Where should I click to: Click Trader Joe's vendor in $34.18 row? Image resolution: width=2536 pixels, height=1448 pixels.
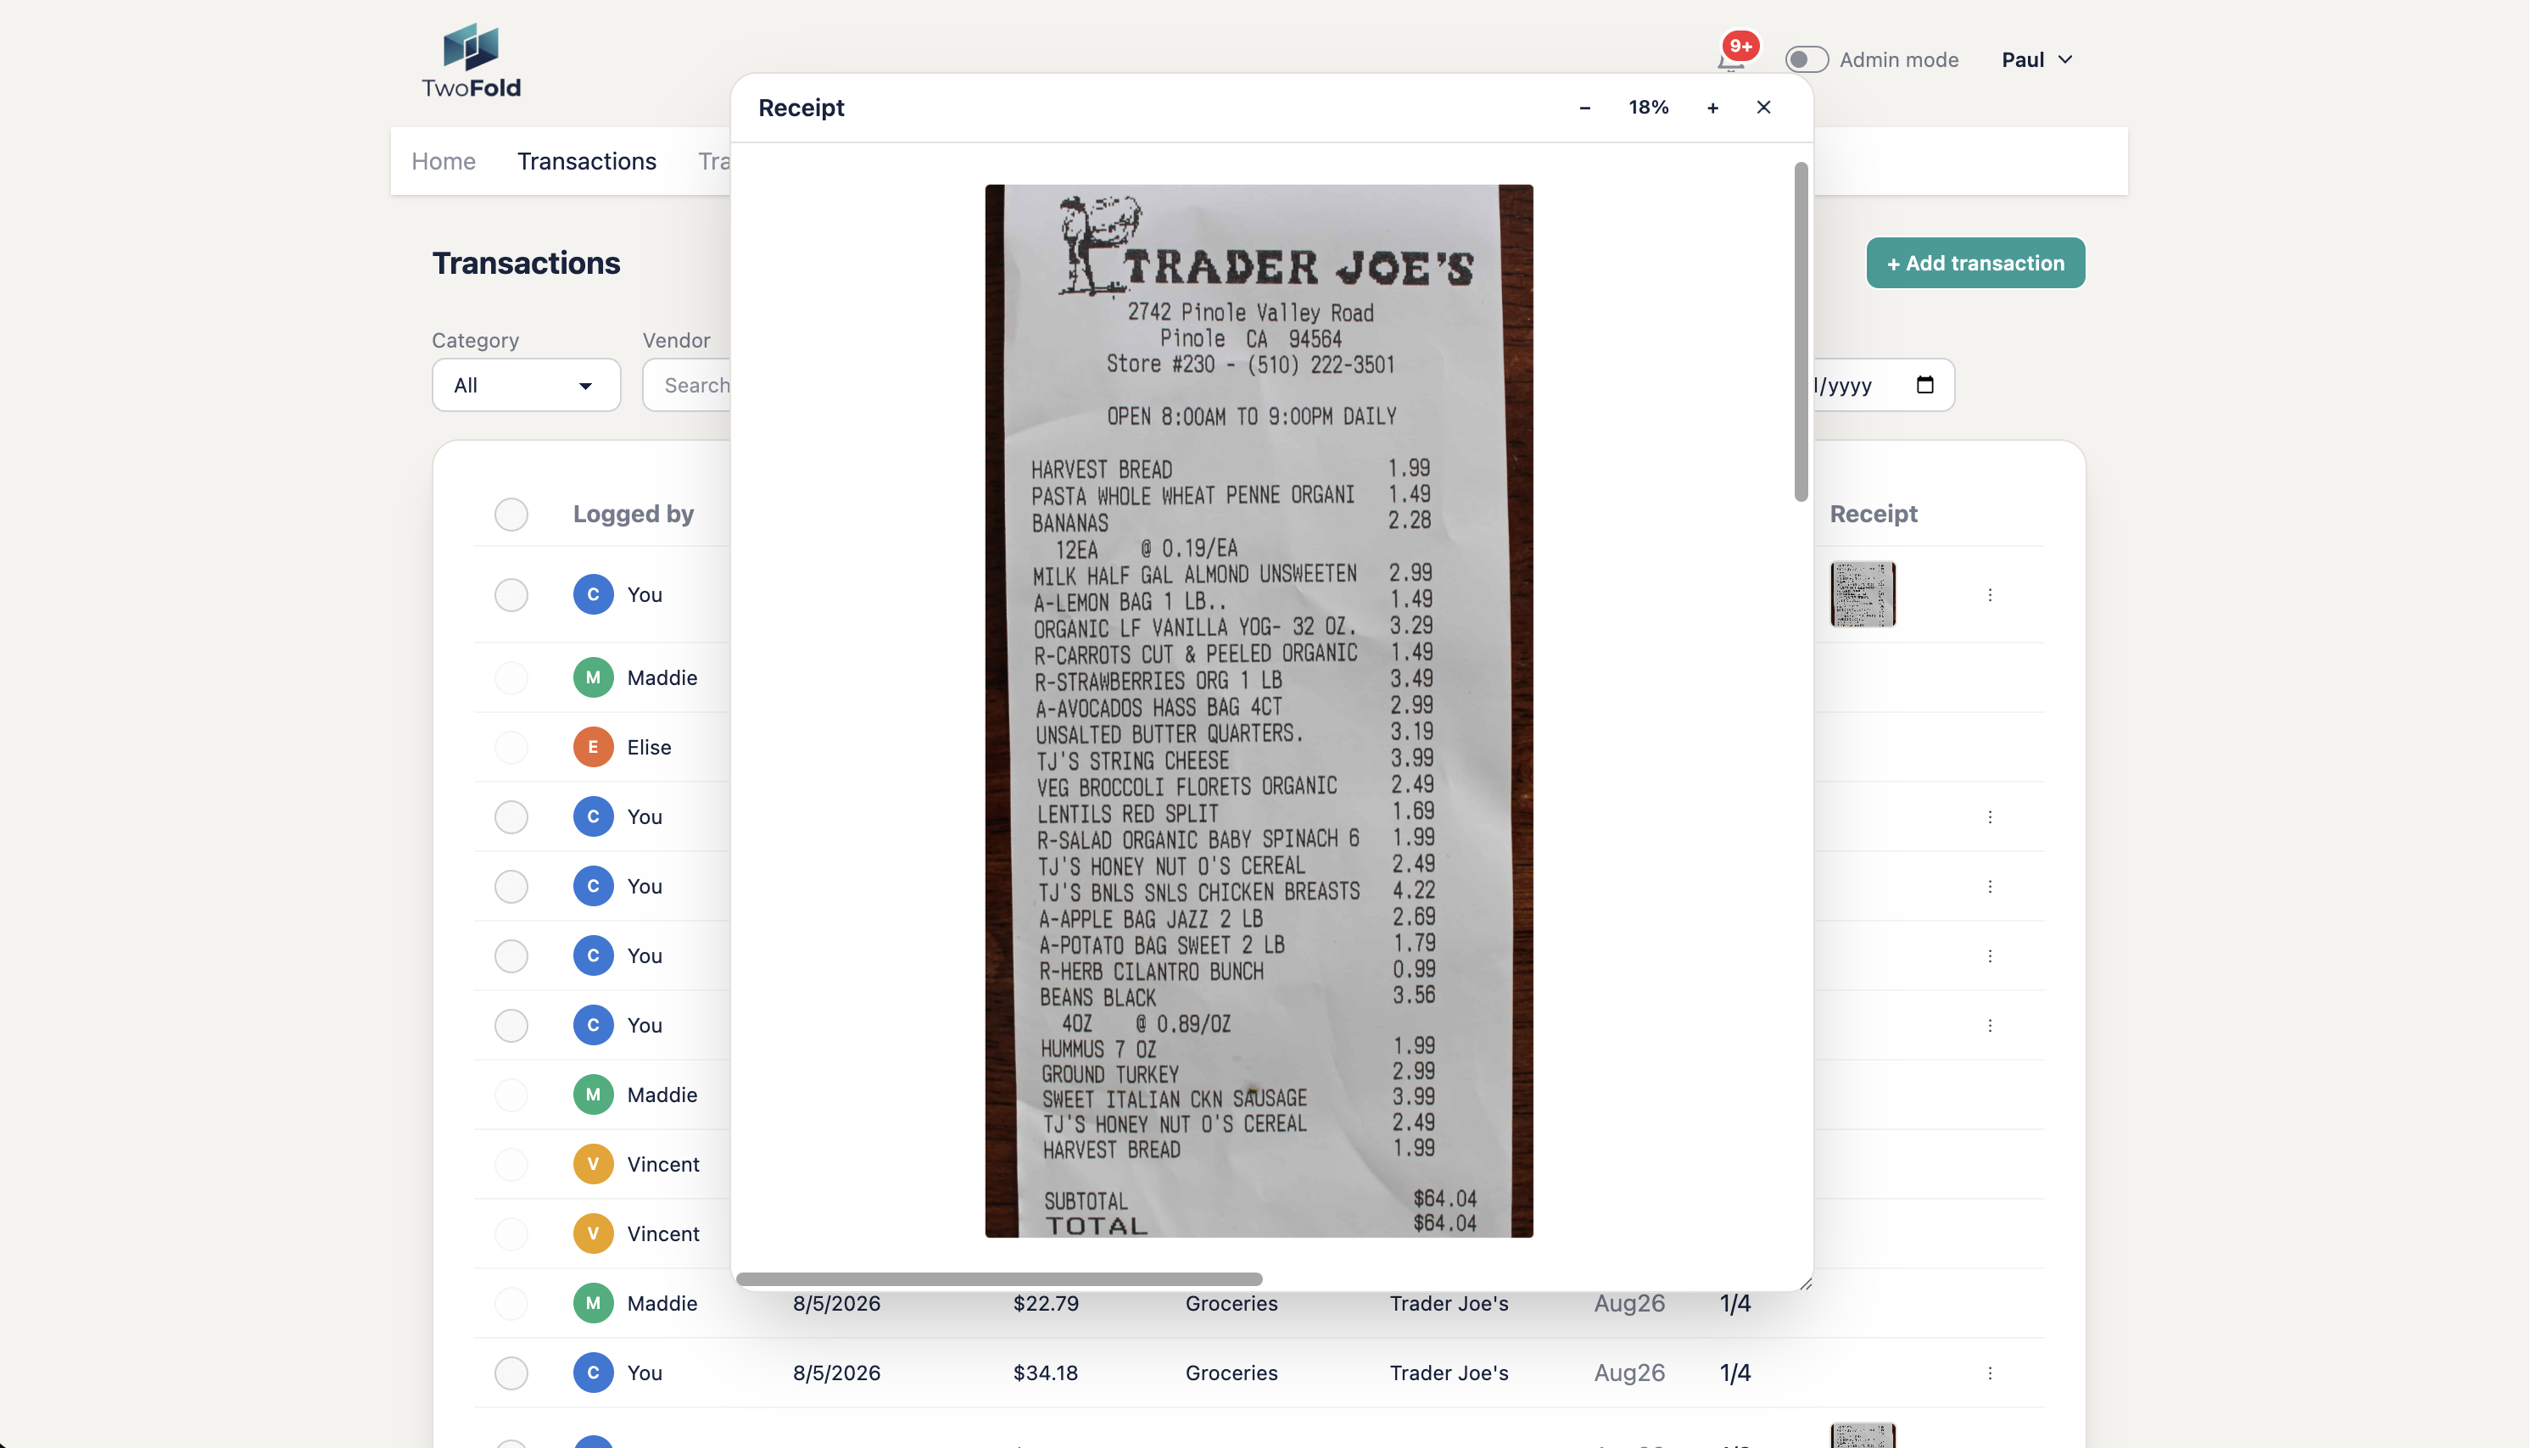pos(1449,1373)
